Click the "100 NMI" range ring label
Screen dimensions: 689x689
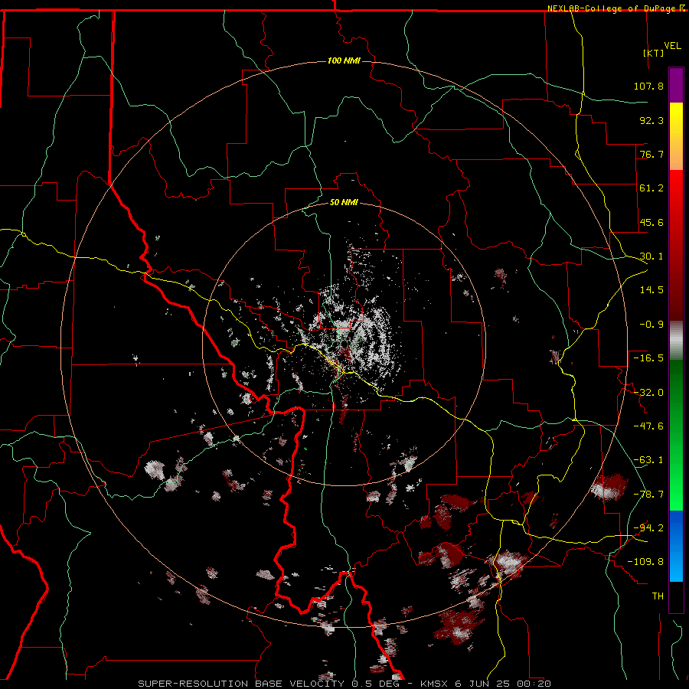pyautogui.click(x=344, y=60)
